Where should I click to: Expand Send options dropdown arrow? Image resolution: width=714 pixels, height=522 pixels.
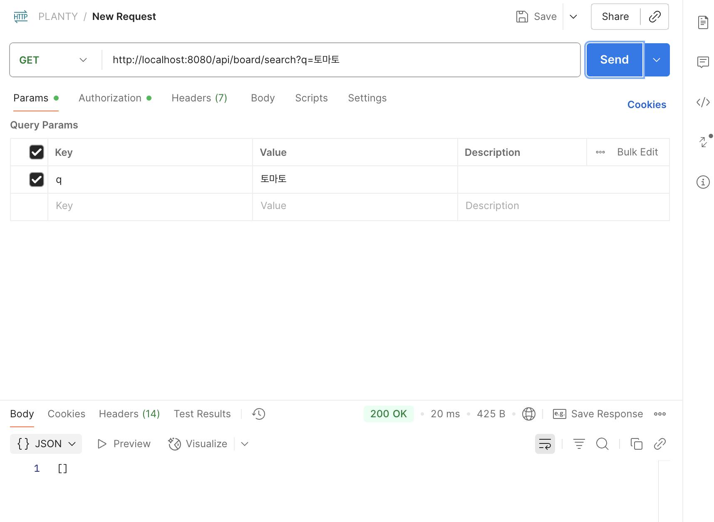tap(657, 60)
